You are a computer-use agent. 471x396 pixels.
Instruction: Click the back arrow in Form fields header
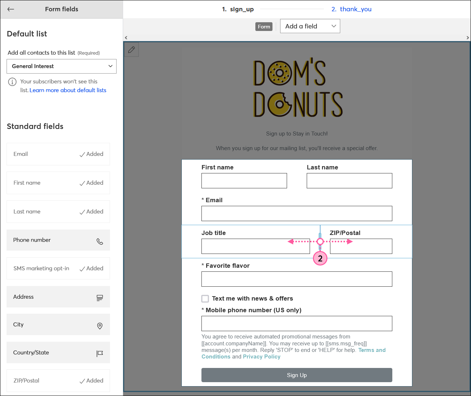pos(11,9)
